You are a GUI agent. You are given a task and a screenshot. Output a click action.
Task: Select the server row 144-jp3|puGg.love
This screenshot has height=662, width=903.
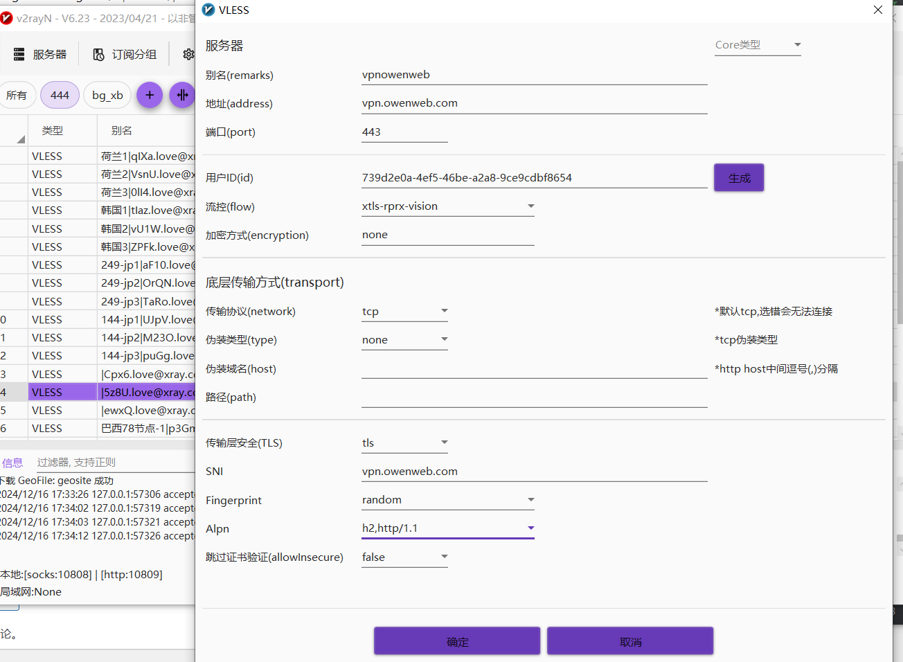pos(98,356)
